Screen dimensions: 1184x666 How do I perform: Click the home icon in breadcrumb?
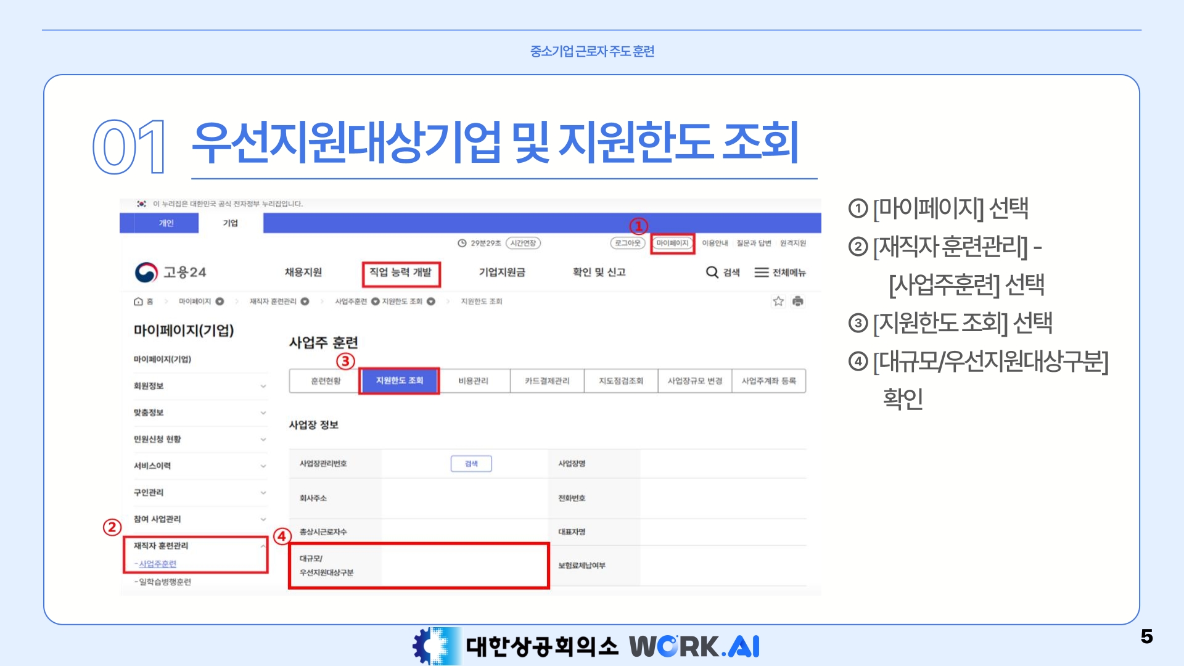coord(138,302)
